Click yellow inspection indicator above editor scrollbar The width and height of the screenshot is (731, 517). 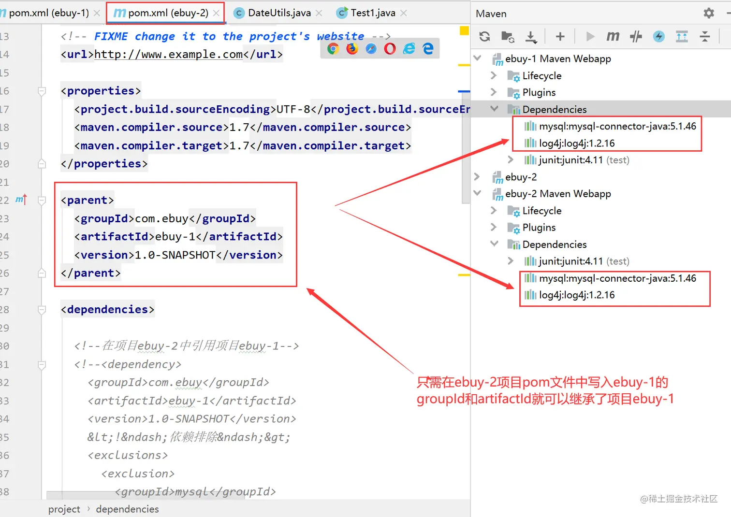(464, 31)
